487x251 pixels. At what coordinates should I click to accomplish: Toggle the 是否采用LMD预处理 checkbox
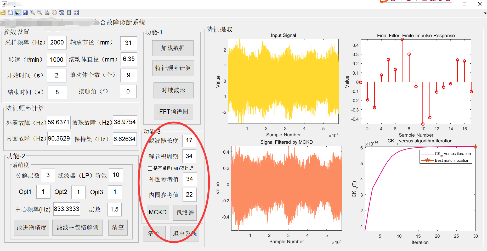(150, 169)
